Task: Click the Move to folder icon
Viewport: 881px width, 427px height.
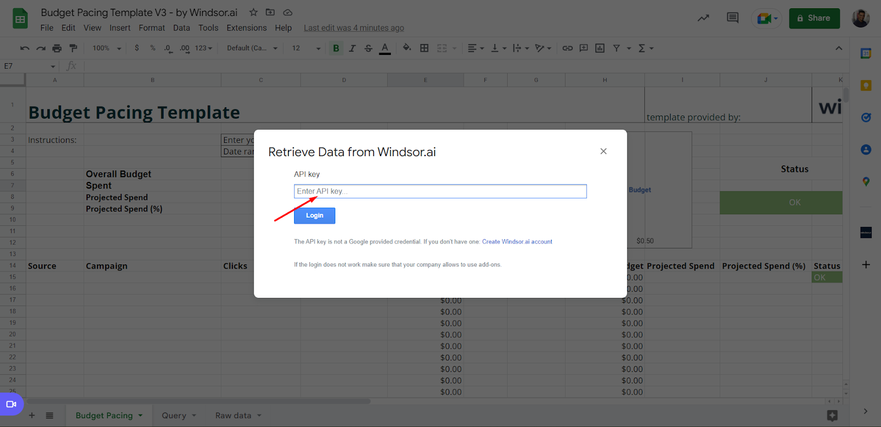Action: tap(270, 12)
